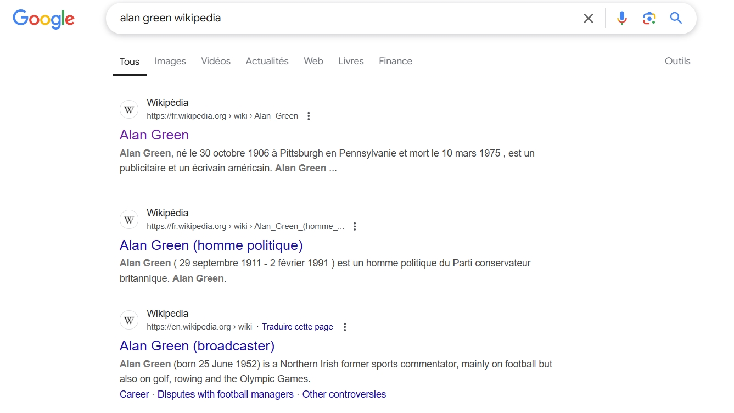Open the 'Alan Green (homme politique)' result
The height and width of the screenshot is (413, 734).
click(x=211, y=245)
